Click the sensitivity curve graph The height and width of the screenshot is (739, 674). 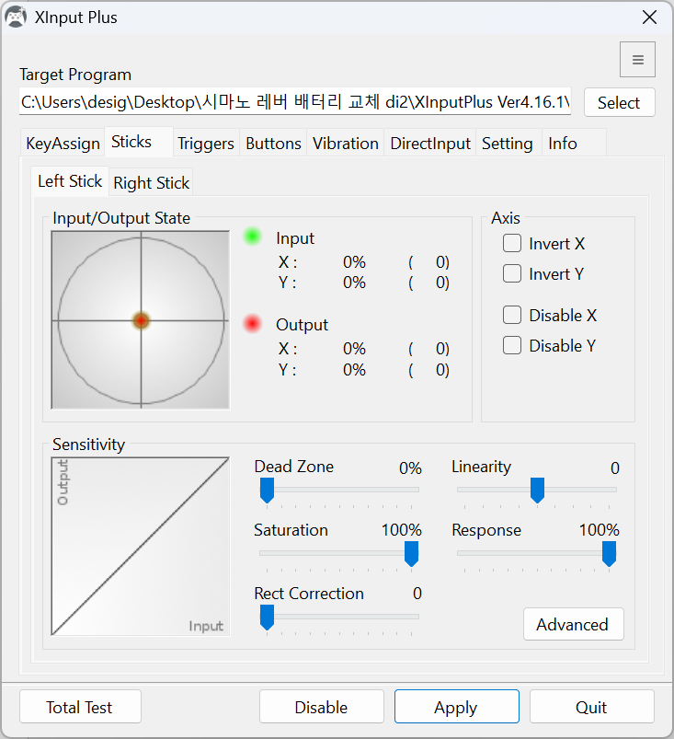click(141, 547)
